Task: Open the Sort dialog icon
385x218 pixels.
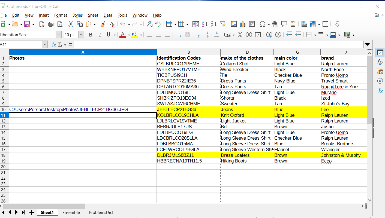Action: point(196,24)
